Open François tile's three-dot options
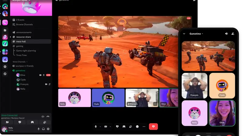The height and width of the screenshot is (136, 243). (155, 104)
